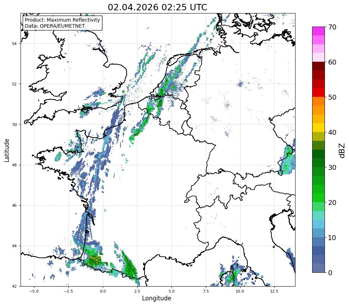Click the longitude tick label 12.5
This screenshot has width=349, height=305.
coord(274,291)
